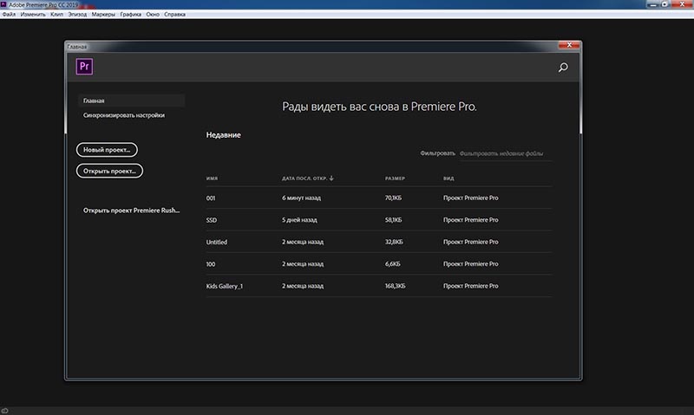Sort by ИМЯ column header
Screen dimensions: 694x415
pyautogui.click(x=212, y=178)
